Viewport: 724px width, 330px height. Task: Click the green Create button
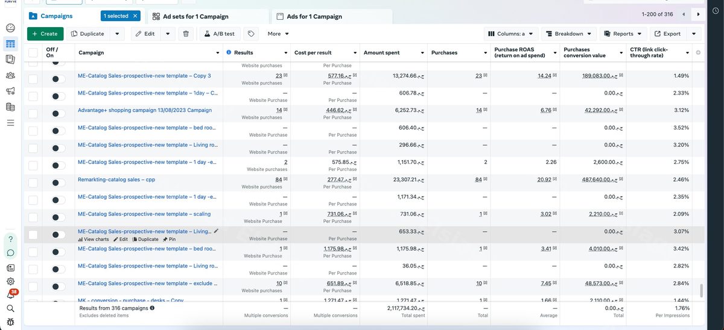tap(45, 34)
